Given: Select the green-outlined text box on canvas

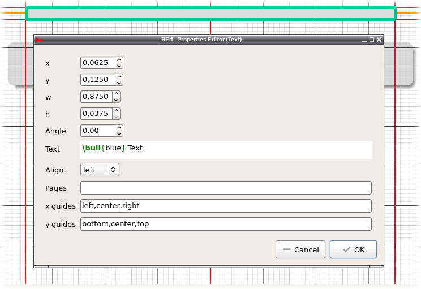Looking at the screenshot, I should point(211,14).
